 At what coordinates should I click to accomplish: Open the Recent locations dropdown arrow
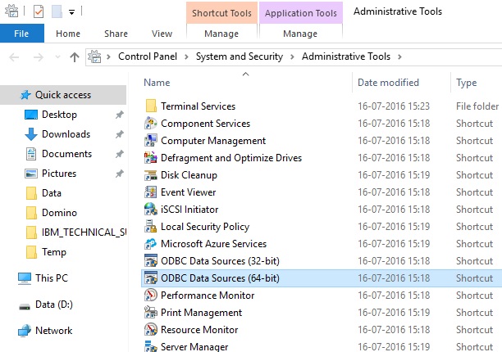(57, 57)
